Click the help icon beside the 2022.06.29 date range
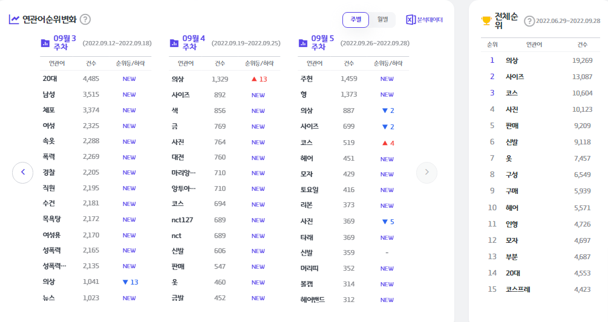 [529, 21]
